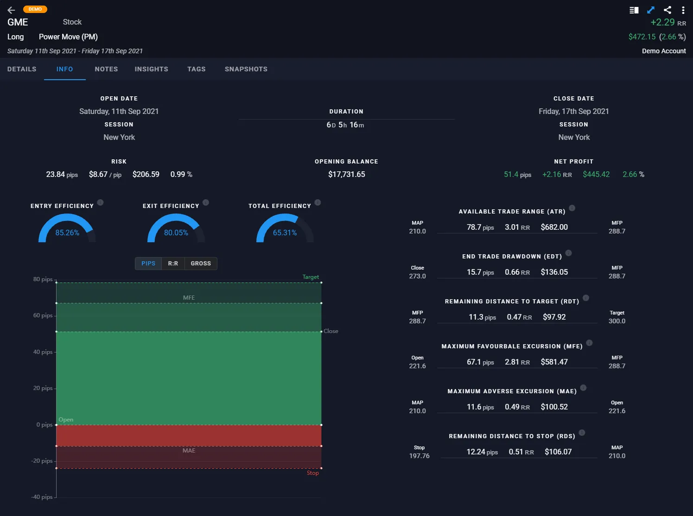693x516 pixels.
Task: Show info for Remaining Distance to Target
Action: 586,298
